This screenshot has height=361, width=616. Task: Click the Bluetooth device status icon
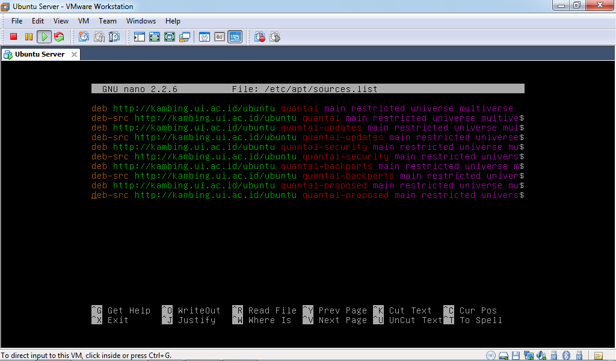566,356
